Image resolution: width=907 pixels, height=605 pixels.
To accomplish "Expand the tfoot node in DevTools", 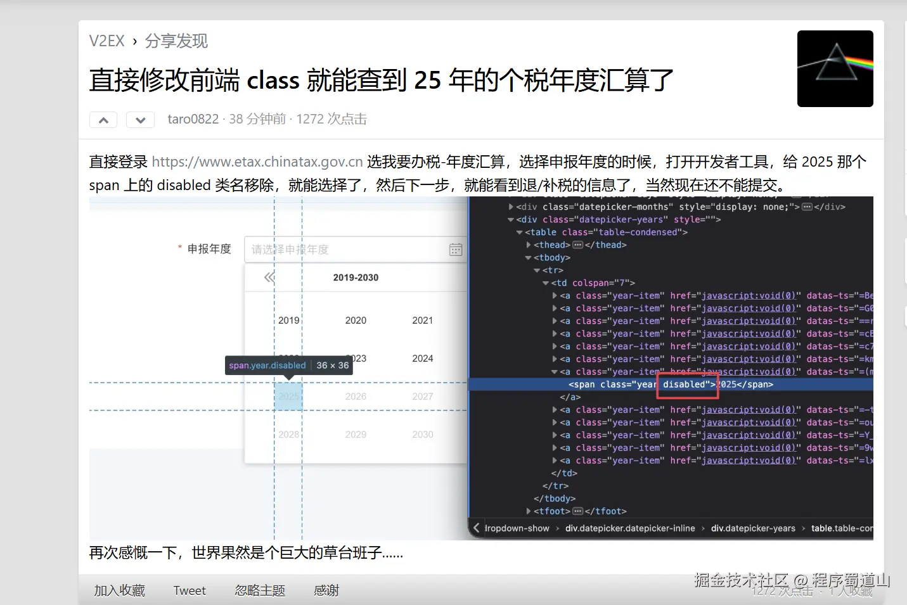I will [x=527, y=511].
